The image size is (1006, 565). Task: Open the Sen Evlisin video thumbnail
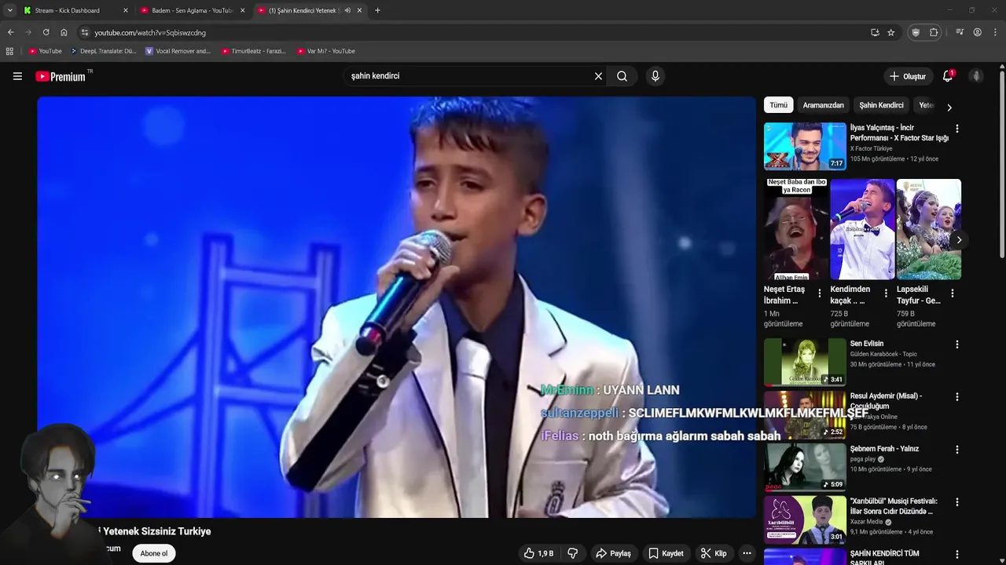point(805,362)
